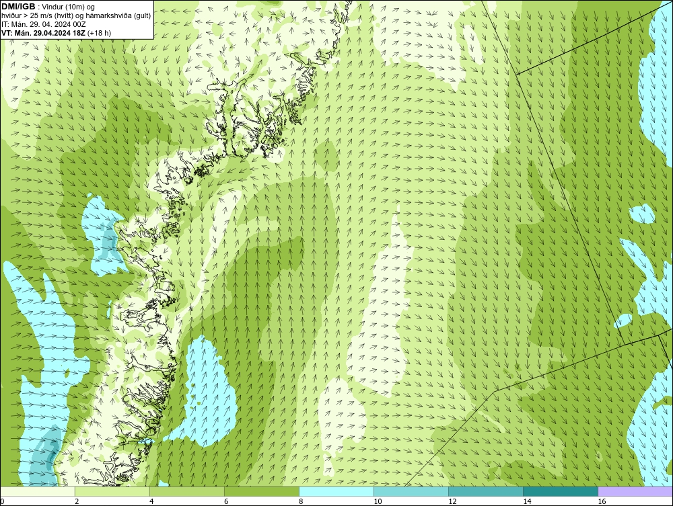The image size is (673, 506).
Task: Click the scale label 6
Action: (226, 501)
